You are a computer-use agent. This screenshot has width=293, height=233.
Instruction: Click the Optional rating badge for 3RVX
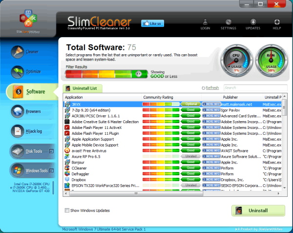coord(190,104)
